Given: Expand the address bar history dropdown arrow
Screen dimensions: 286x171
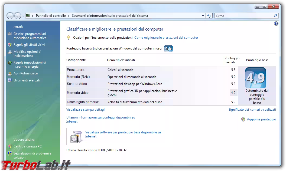Looking at the screenshot, I should click(203, 16).
